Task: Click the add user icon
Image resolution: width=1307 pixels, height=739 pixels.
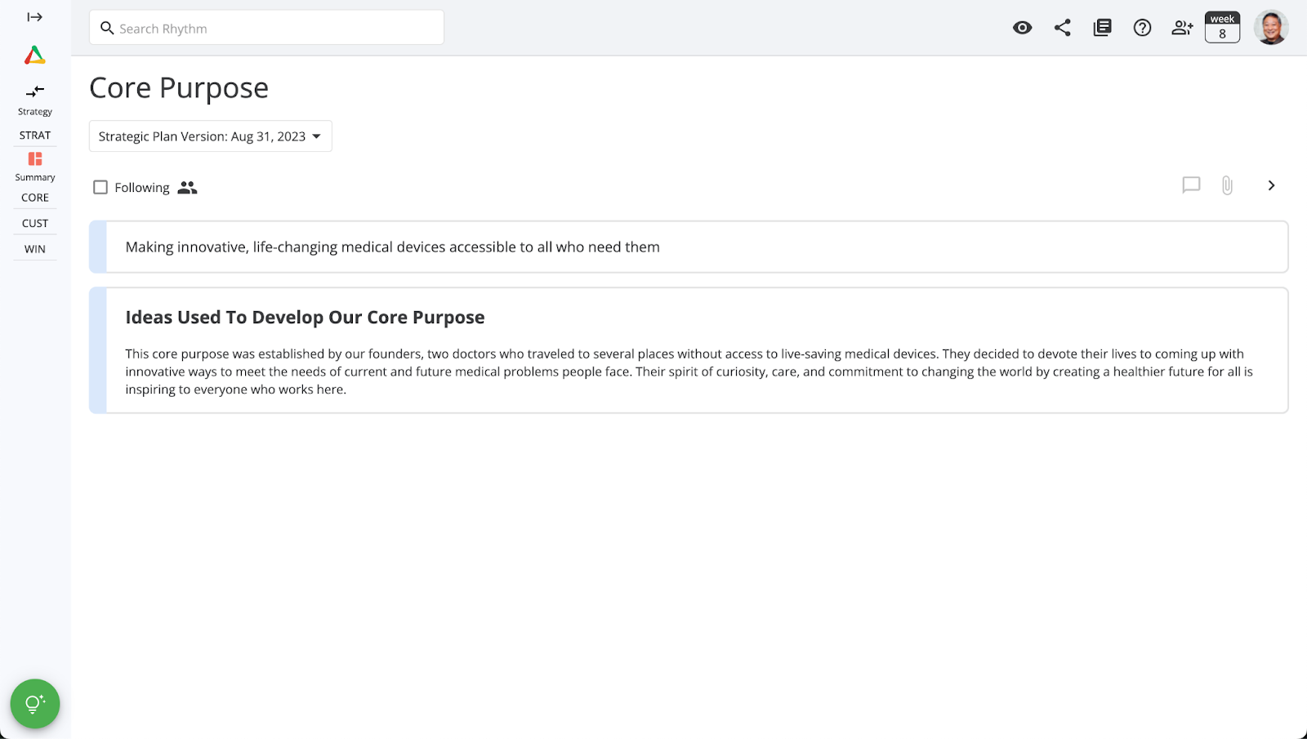Action: tap(1182, 28)
